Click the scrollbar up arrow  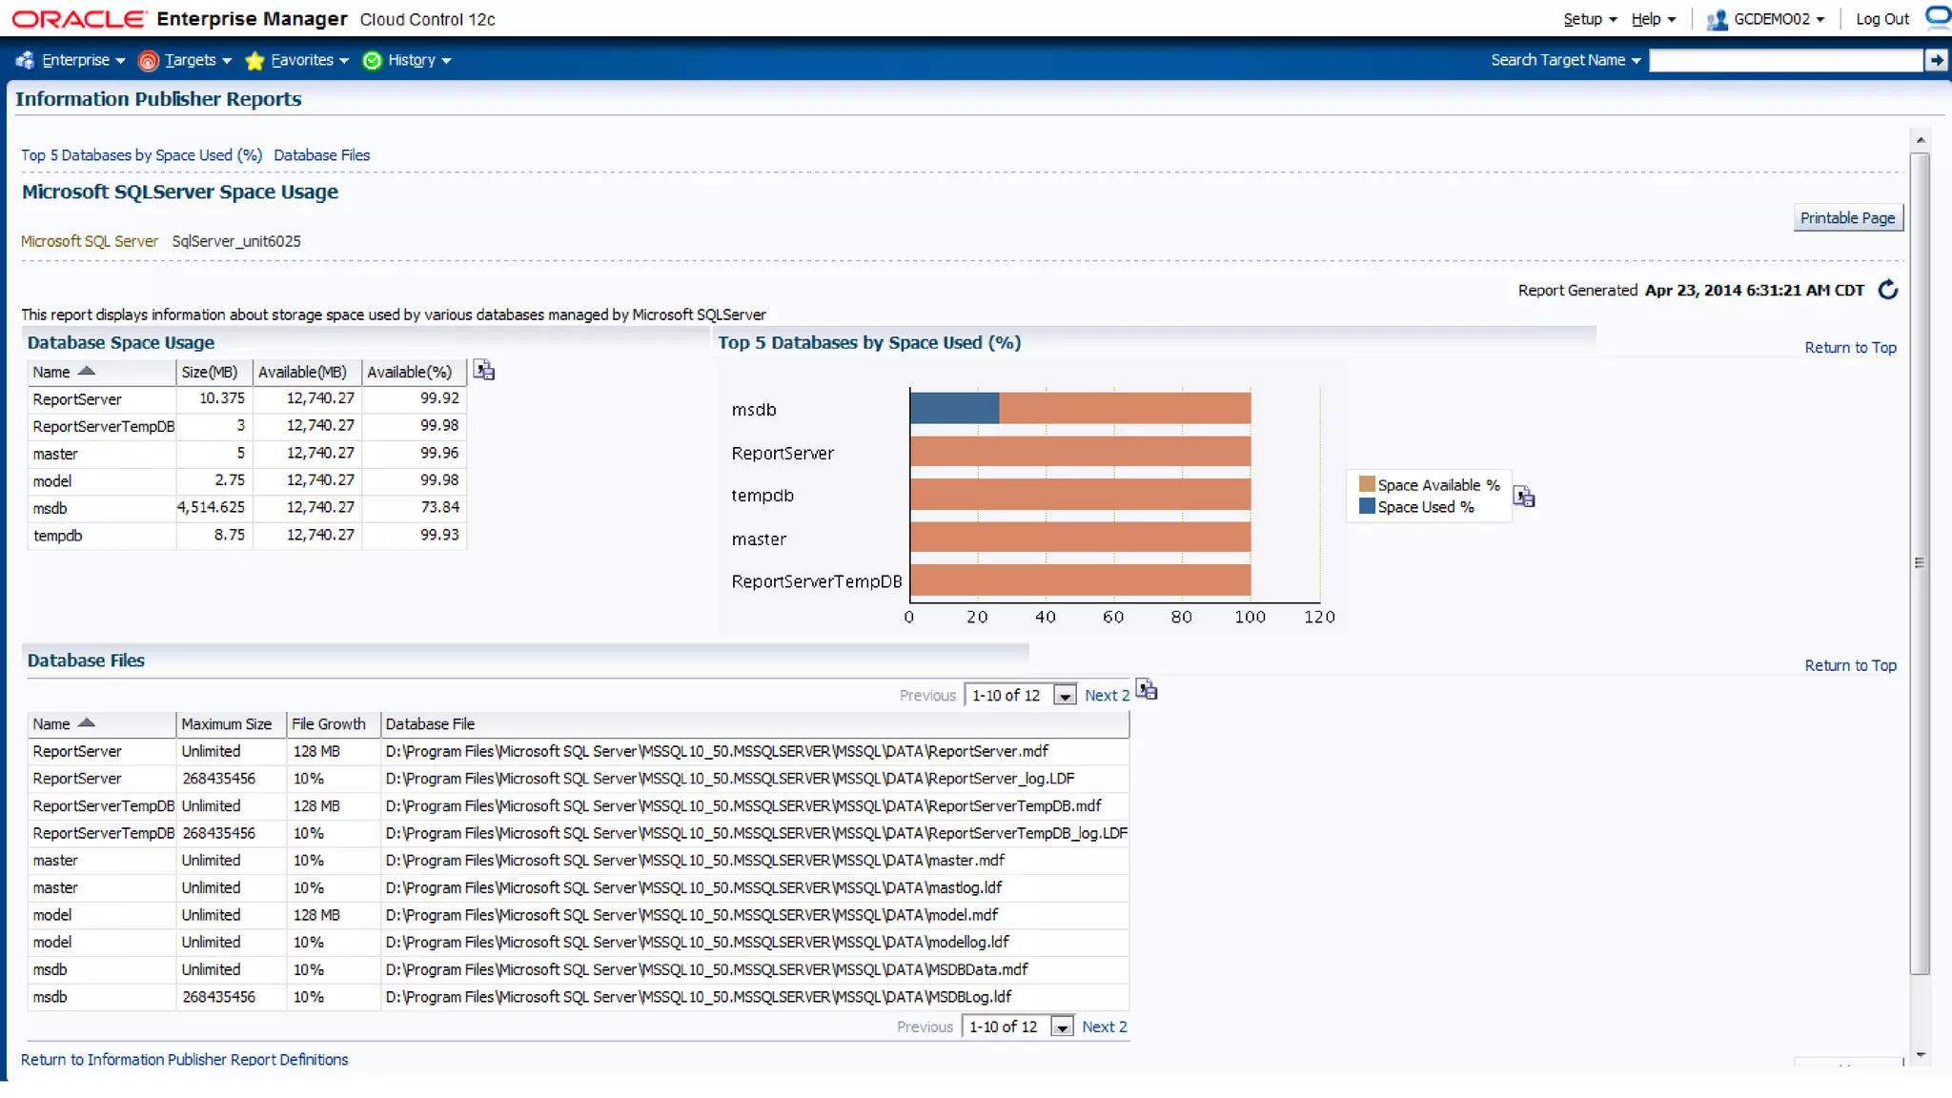[1920, 140]
